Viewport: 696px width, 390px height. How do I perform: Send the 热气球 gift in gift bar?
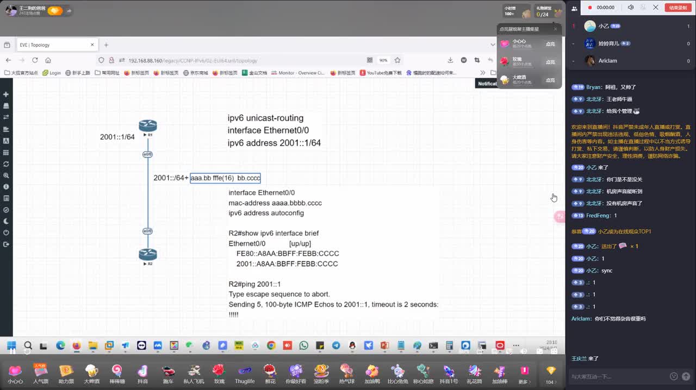coord(347,374)
